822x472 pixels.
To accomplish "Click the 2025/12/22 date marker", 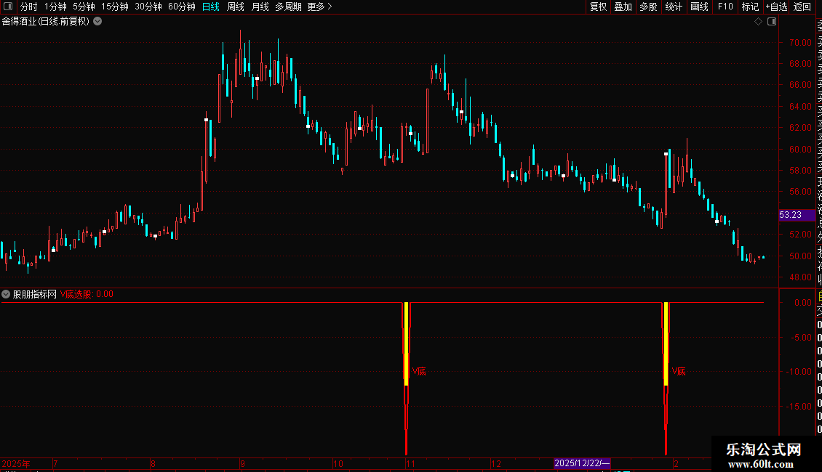I will click(582, 463).
